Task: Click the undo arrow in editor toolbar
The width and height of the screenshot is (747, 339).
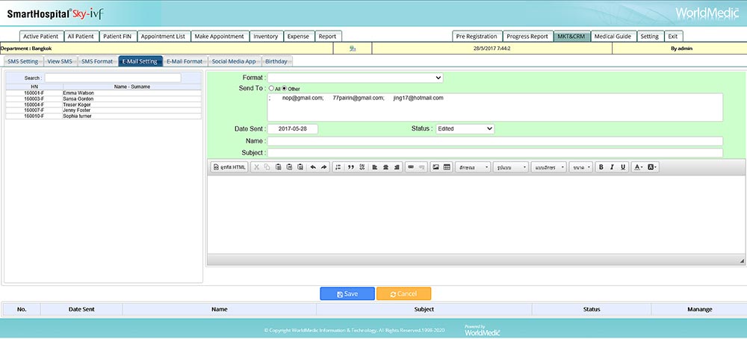Action: (x=313, y=167)
